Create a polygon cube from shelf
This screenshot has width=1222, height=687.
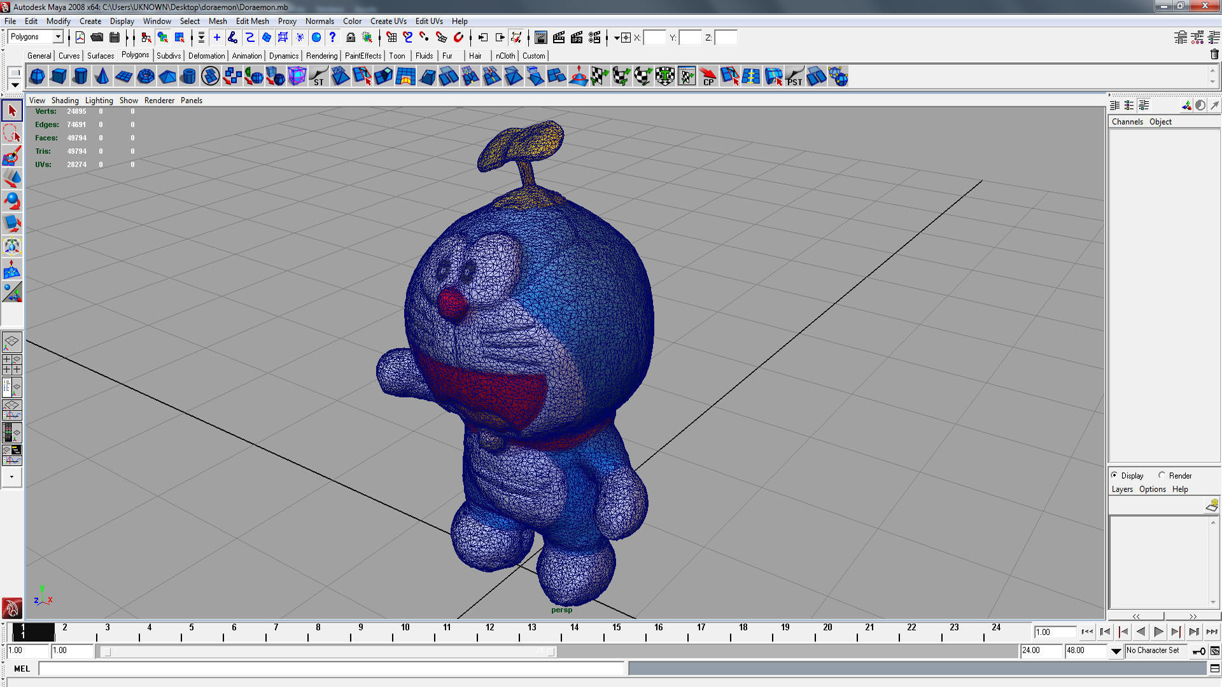(59, 77)
